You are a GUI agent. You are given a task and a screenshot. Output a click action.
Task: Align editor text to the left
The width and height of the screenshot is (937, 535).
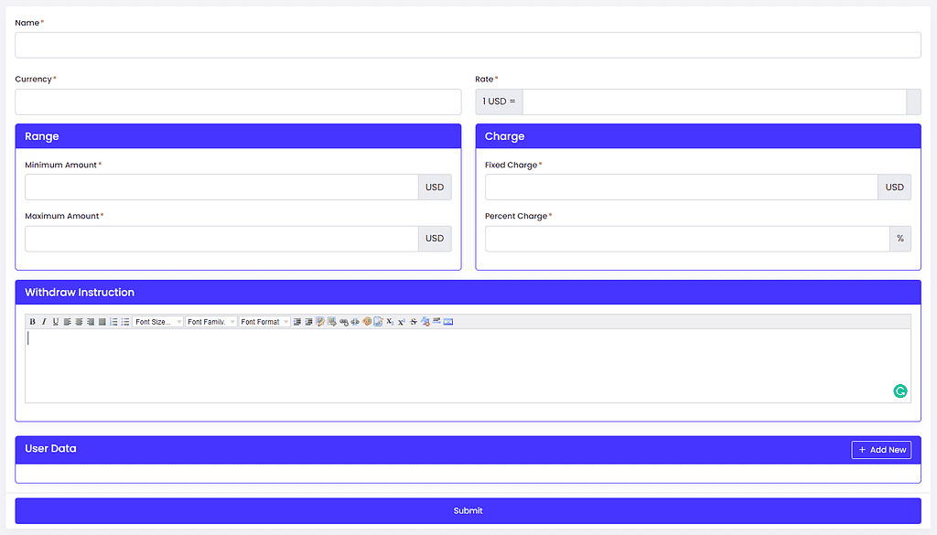coord(68,322)
